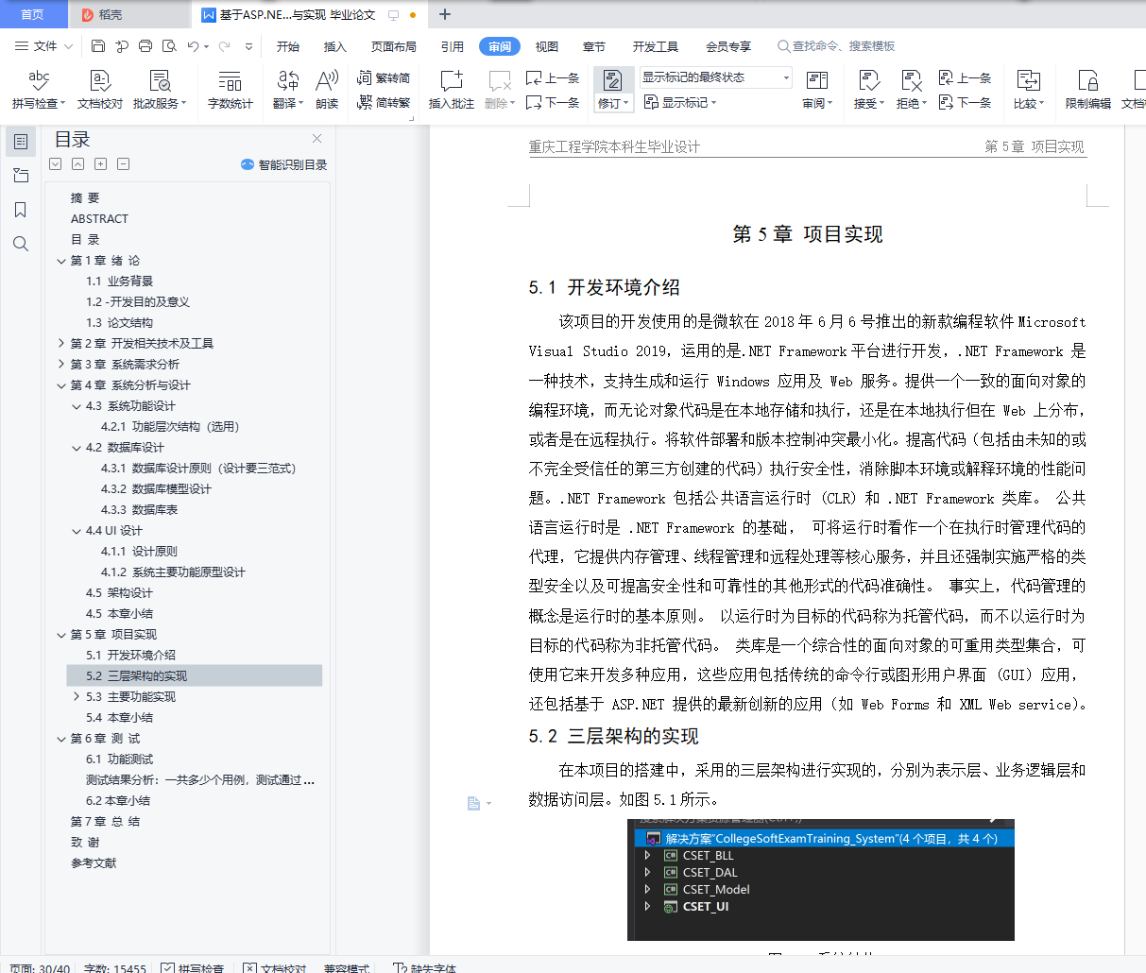Image resolution: width=1146 pixels, height=973 pixels.
Task: Jump to 5.2 三层架构的实现 in outline
Action: pyautogui.click(x=136, y=676)
